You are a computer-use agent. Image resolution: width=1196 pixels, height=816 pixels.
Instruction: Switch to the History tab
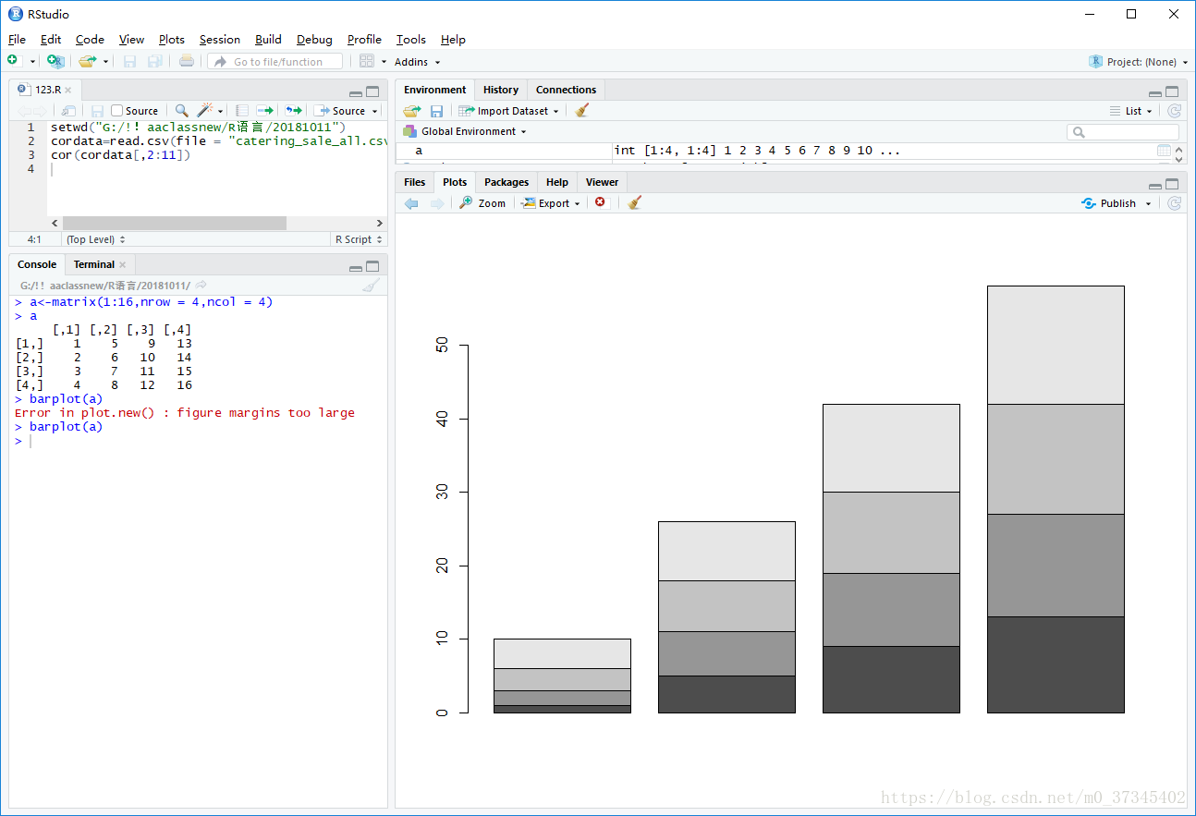pos(501,90)
